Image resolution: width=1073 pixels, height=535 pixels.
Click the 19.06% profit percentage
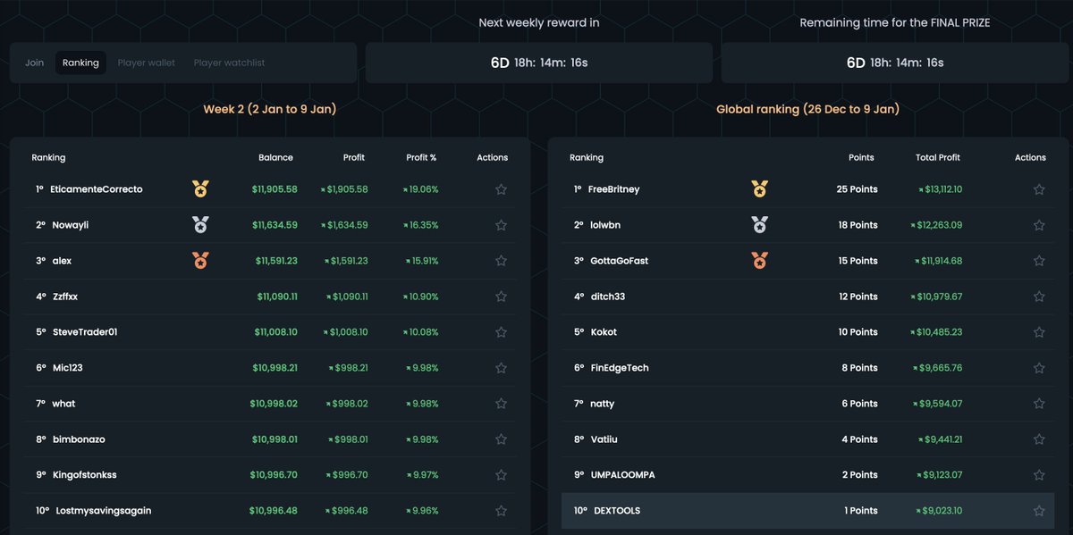click(x=420, y=189)
